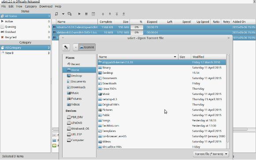
Task: Select the netatop-0.3 folder
Action: click(162, 99)
